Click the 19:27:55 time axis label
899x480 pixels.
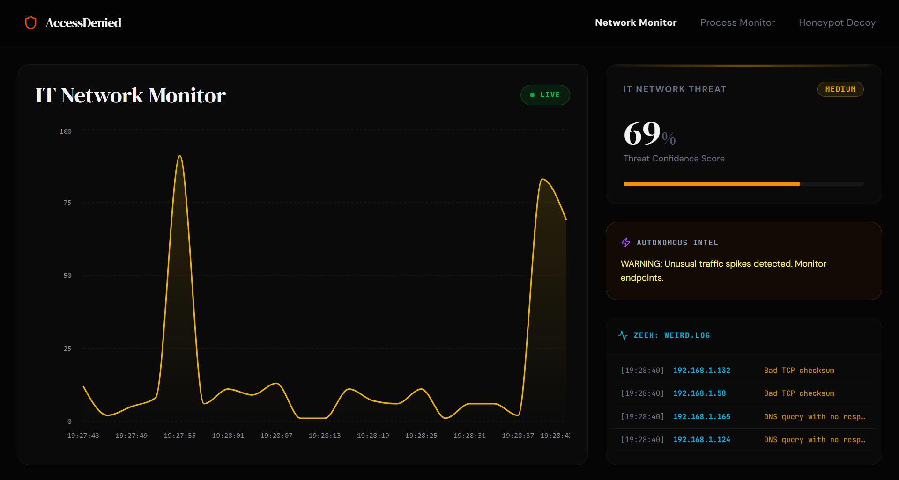tap(180, 436)
